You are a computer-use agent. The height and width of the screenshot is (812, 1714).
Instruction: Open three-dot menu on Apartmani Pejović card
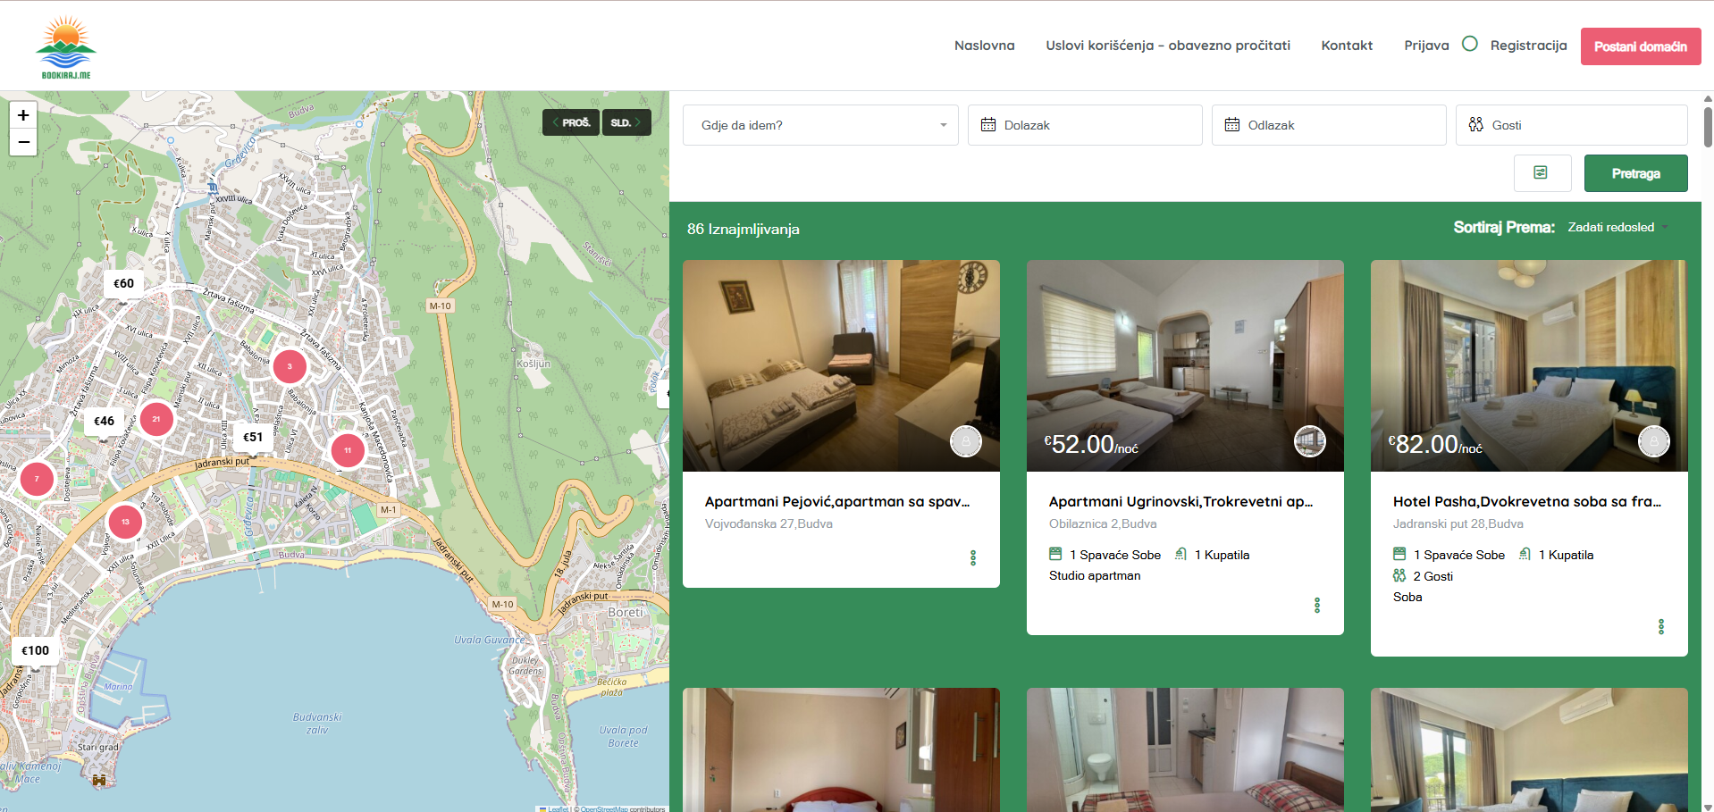(973, 558)
